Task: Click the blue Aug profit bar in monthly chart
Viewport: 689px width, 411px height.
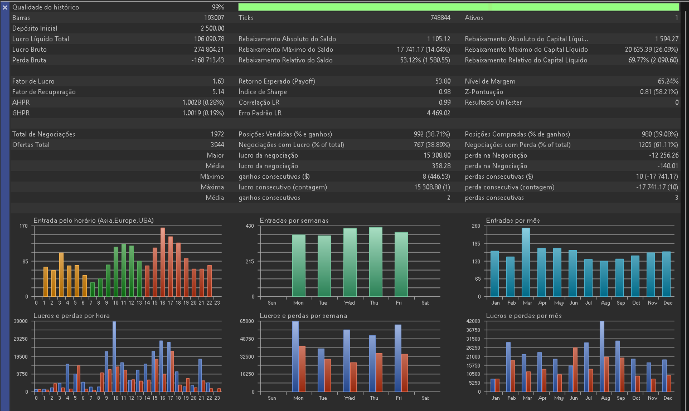Action: pos(602,356)
